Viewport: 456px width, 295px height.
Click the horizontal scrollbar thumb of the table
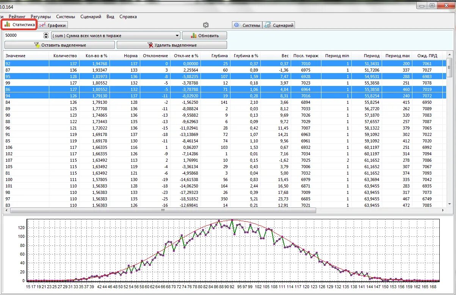(x=164, y=210)
